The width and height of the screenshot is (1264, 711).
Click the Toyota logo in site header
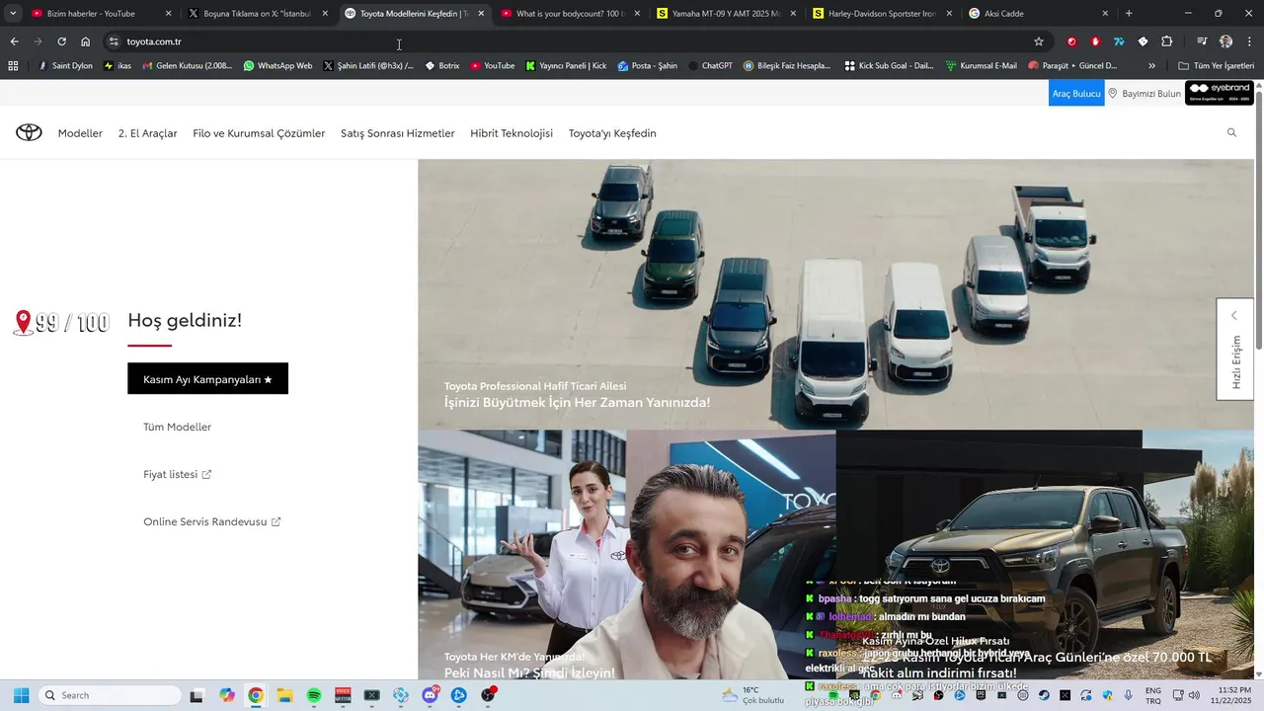[29, 132]
